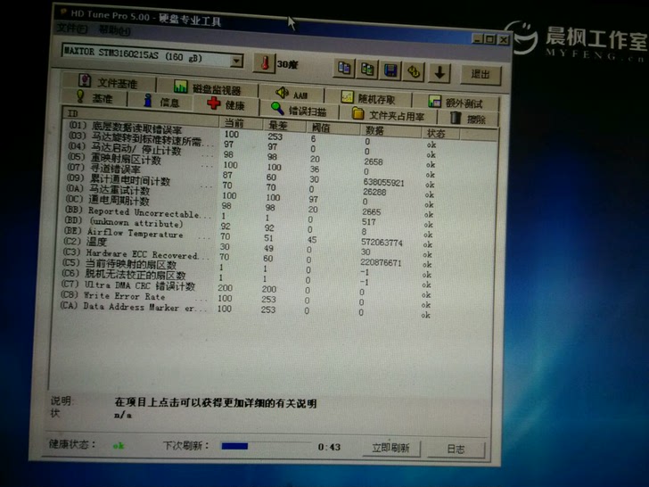Click the floppy disk save icon
Viewport: 649px width, 487px height.
tap(390, 70)
